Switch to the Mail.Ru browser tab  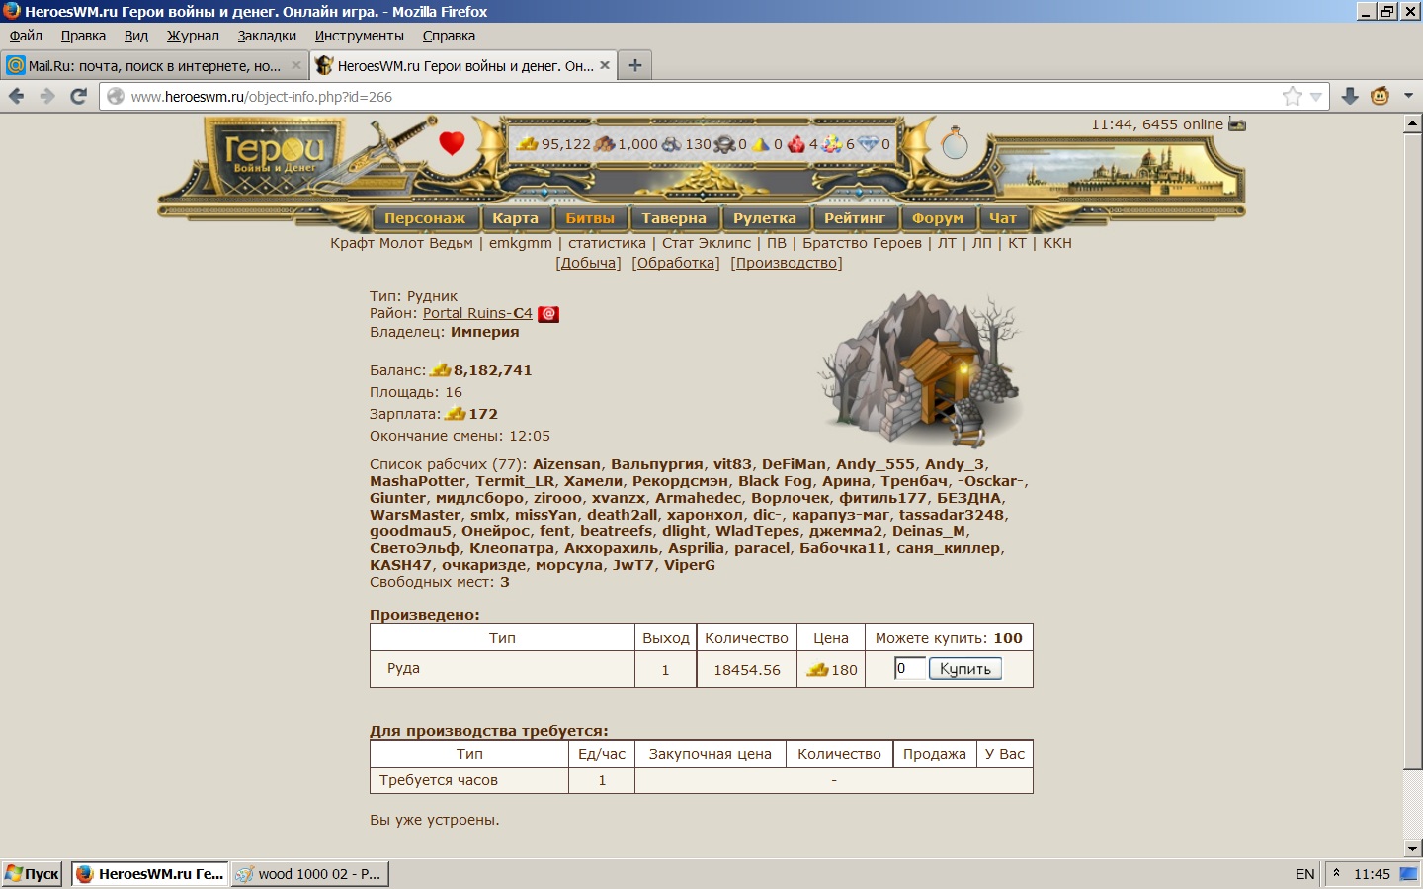[154, 65]
